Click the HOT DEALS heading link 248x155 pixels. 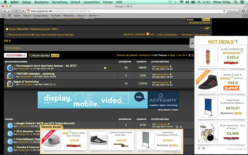point(221,42)
